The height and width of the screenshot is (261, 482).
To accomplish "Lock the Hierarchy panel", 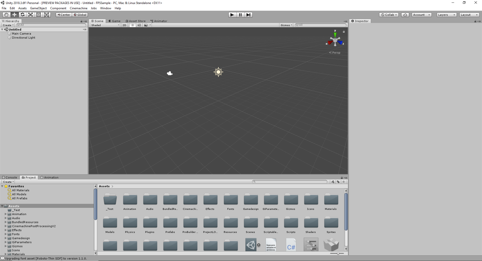I will click(x=81, y=21).
